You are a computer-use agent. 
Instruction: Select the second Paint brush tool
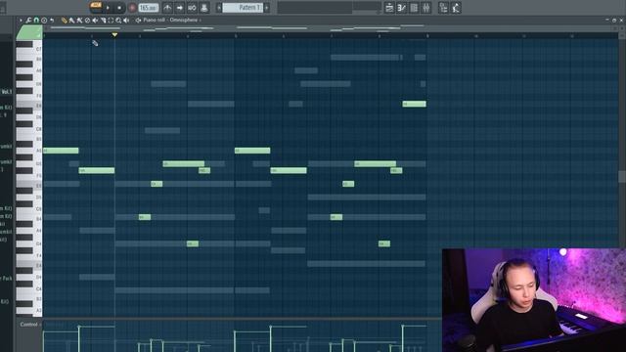click(79, 20)
